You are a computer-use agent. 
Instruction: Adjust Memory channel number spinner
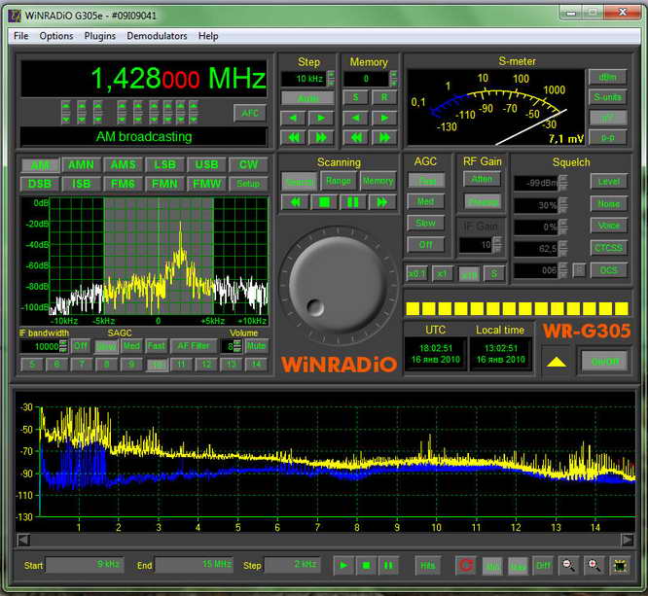coord(393,79)
